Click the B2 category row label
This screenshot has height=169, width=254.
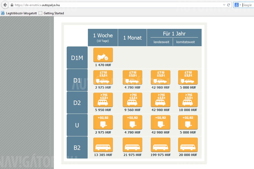[77, 148]
